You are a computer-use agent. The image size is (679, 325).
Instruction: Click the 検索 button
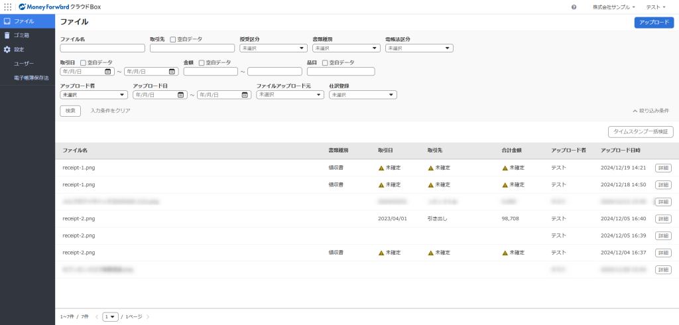tap(70, 111)
